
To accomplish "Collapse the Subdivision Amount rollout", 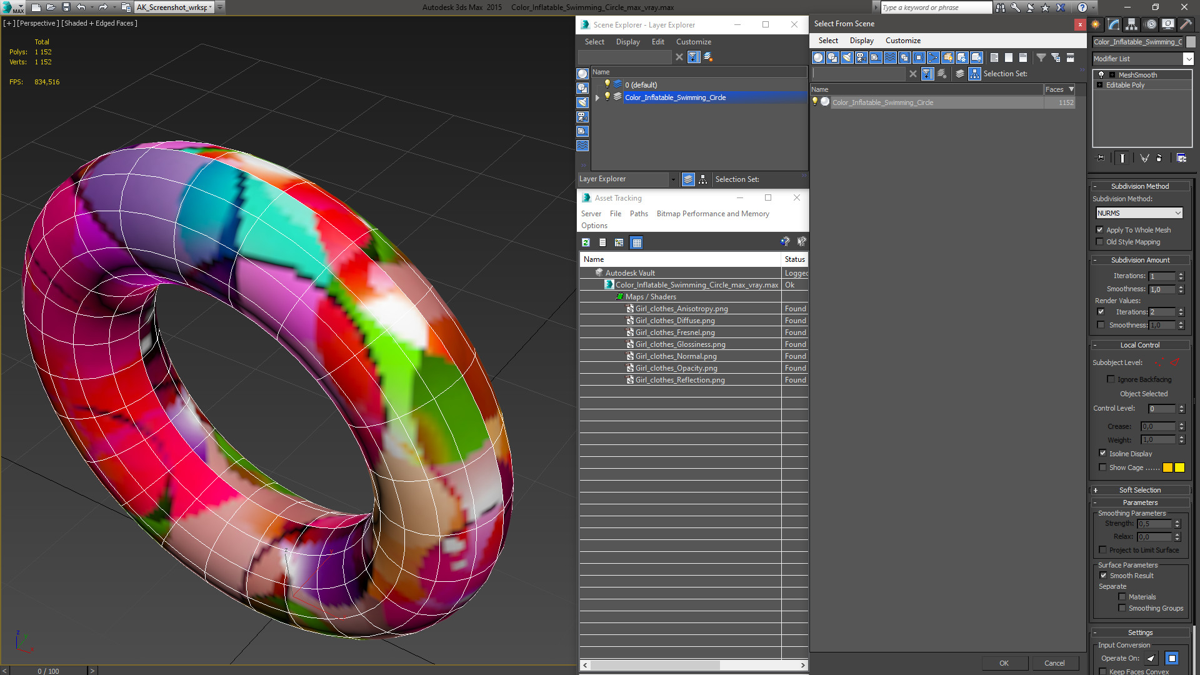I will click(x=1140, y=260).
